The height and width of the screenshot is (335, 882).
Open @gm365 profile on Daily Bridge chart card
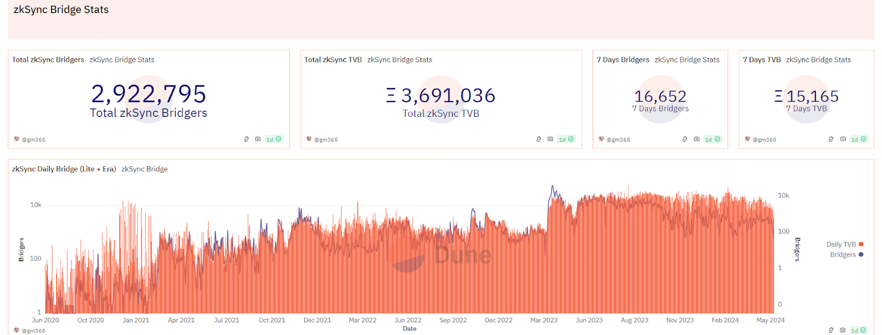34,331
